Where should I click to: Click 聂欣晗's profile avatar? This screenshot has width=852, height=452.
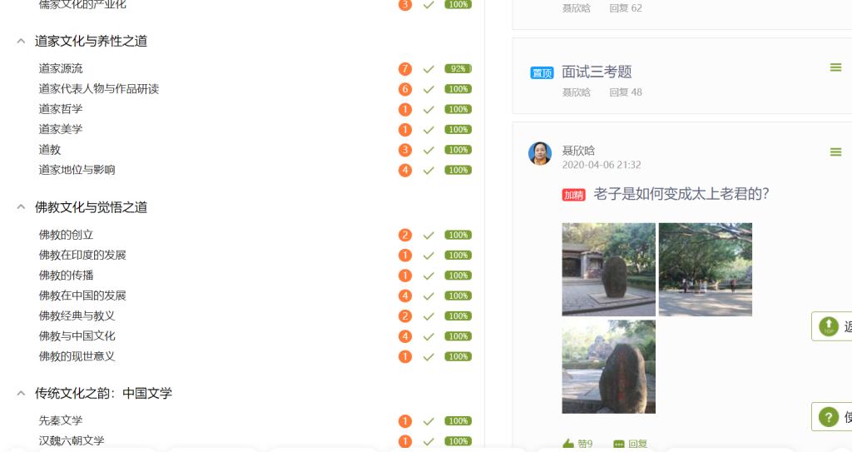pyautogui.click(x=540, y=154)
